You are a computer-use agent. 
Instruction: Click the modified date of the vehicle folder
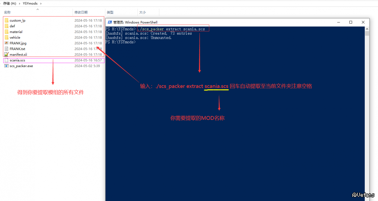[88, 38]
